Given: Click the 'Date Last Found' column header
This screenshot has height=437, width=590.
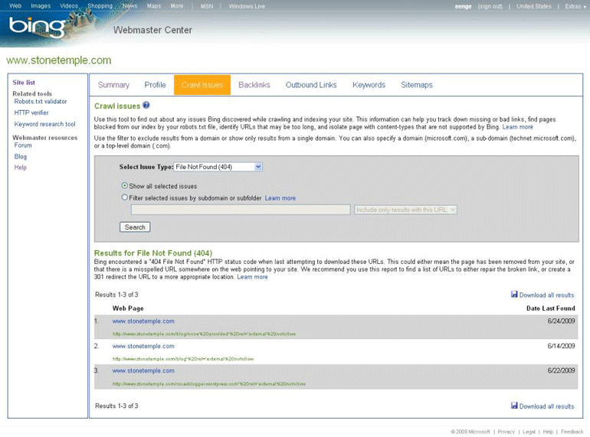Looking at the screenshot, I should coord(550,308).
